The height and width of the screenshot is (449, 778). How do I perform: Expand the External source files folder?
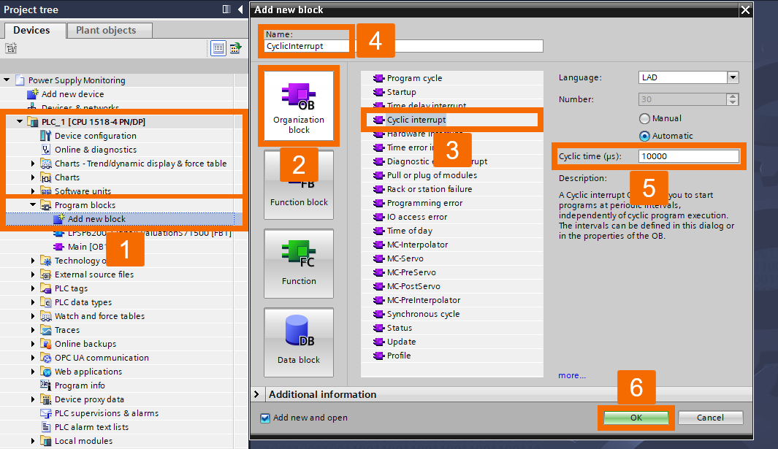33,275
